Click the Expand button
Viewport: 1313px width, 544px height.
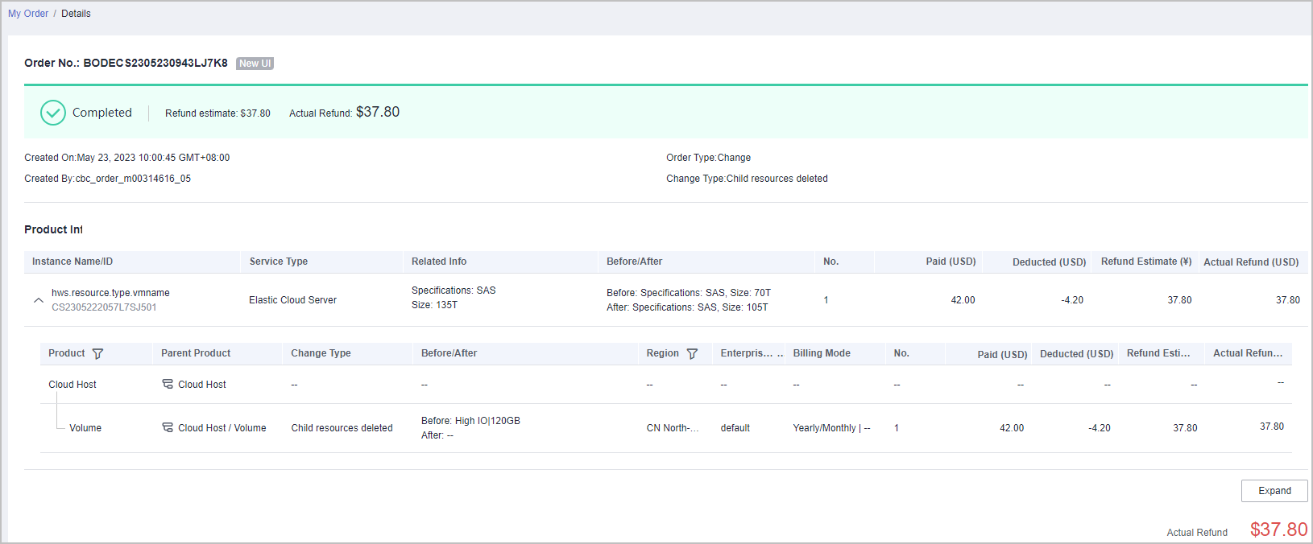point(1274,491)
